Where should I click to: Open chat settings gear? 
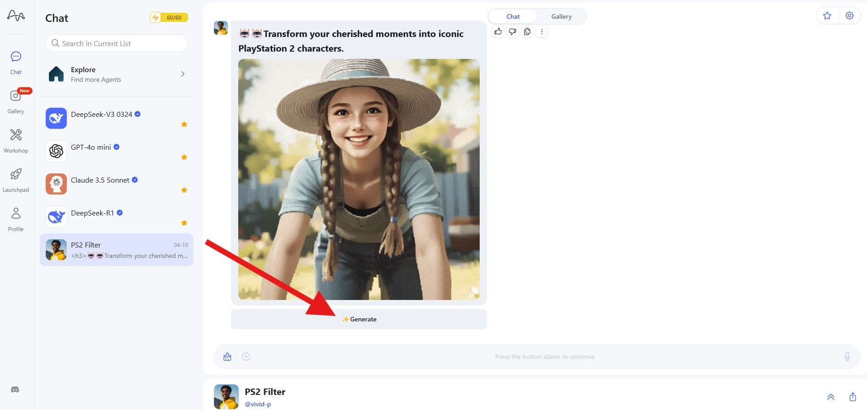coord(850,16)
